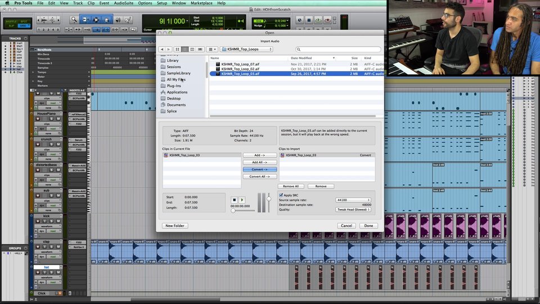
Task: Switch file browser to cover flow view
Action: pos(200,50)
